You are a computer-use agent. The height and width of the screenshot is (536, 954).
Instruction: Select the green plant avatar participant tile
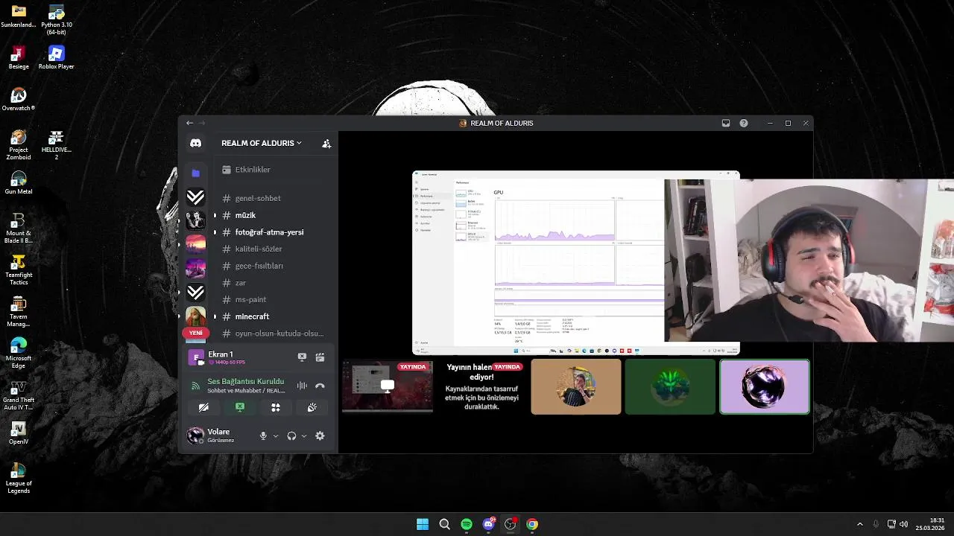tap(670, 386)
